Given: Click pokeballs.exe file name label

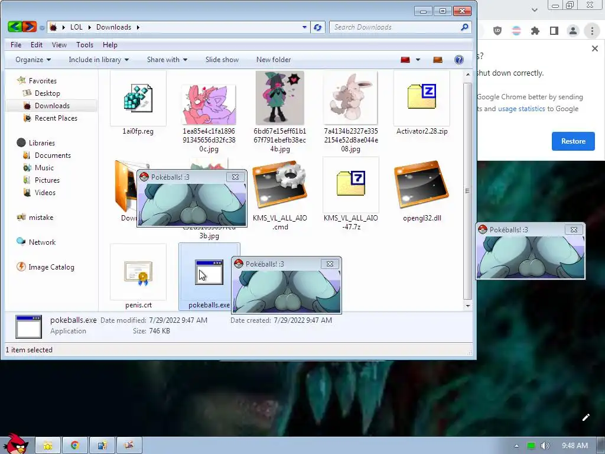Looking at the screenshot, I should (209, 305).
